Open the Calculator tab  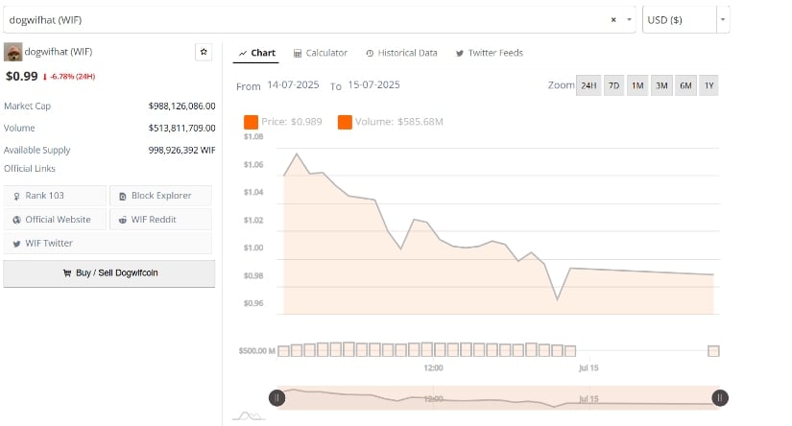(x=321, y=53)
